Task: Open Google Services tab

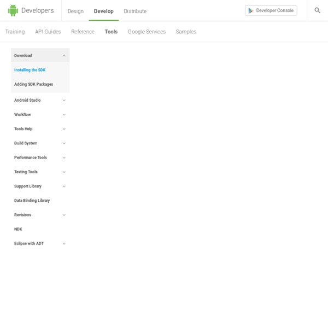Action: click(x=147, y=32)
